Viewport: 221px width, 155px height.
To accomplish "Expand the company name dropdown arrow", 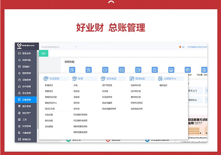I will [x=76, y=47].
